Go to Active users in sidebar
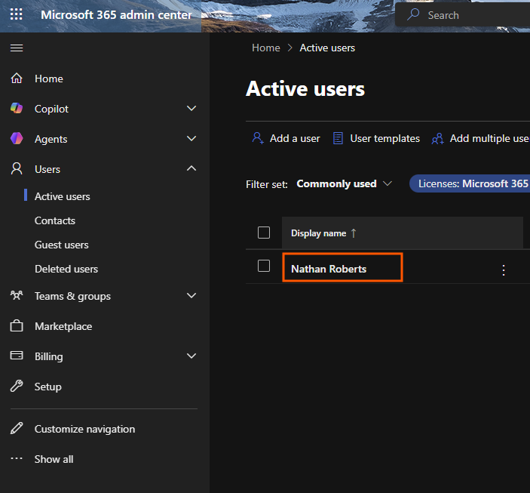The width and height of the screenshot is (530, 493). coord(62,196)
